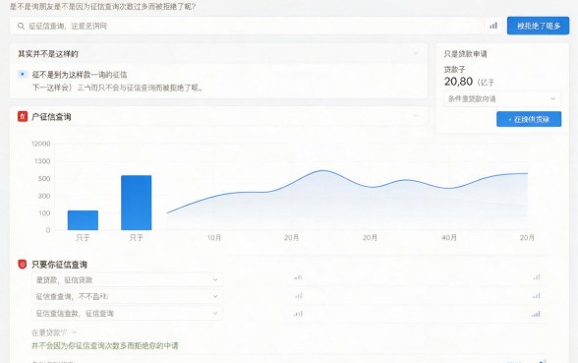Open the 条件查贷款向请 dropdown
This screenshot has height=363, width=578.
(502, 98)
